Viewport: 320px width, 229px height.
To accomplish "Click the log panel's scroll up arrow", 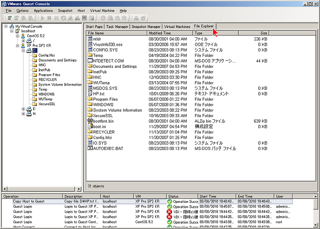I will (x=316, y=197).
